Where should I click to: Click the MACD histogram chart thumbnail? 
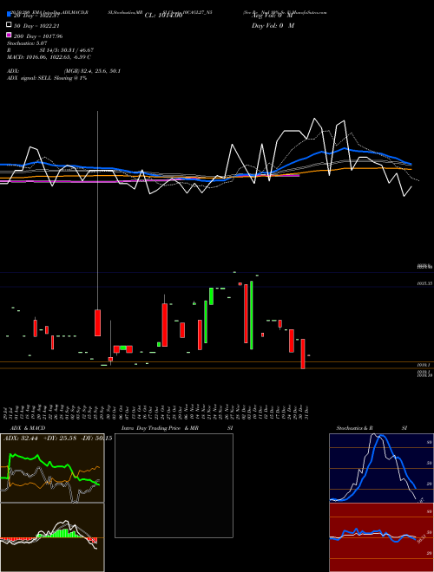pyautogui.click(x=52, y=537)
